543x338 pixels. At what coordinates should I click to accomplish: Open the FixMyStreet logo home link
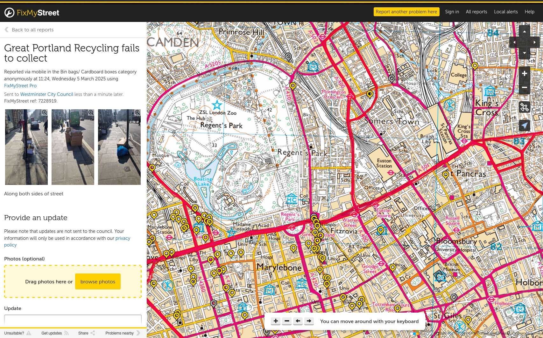(x=32, y=13)
